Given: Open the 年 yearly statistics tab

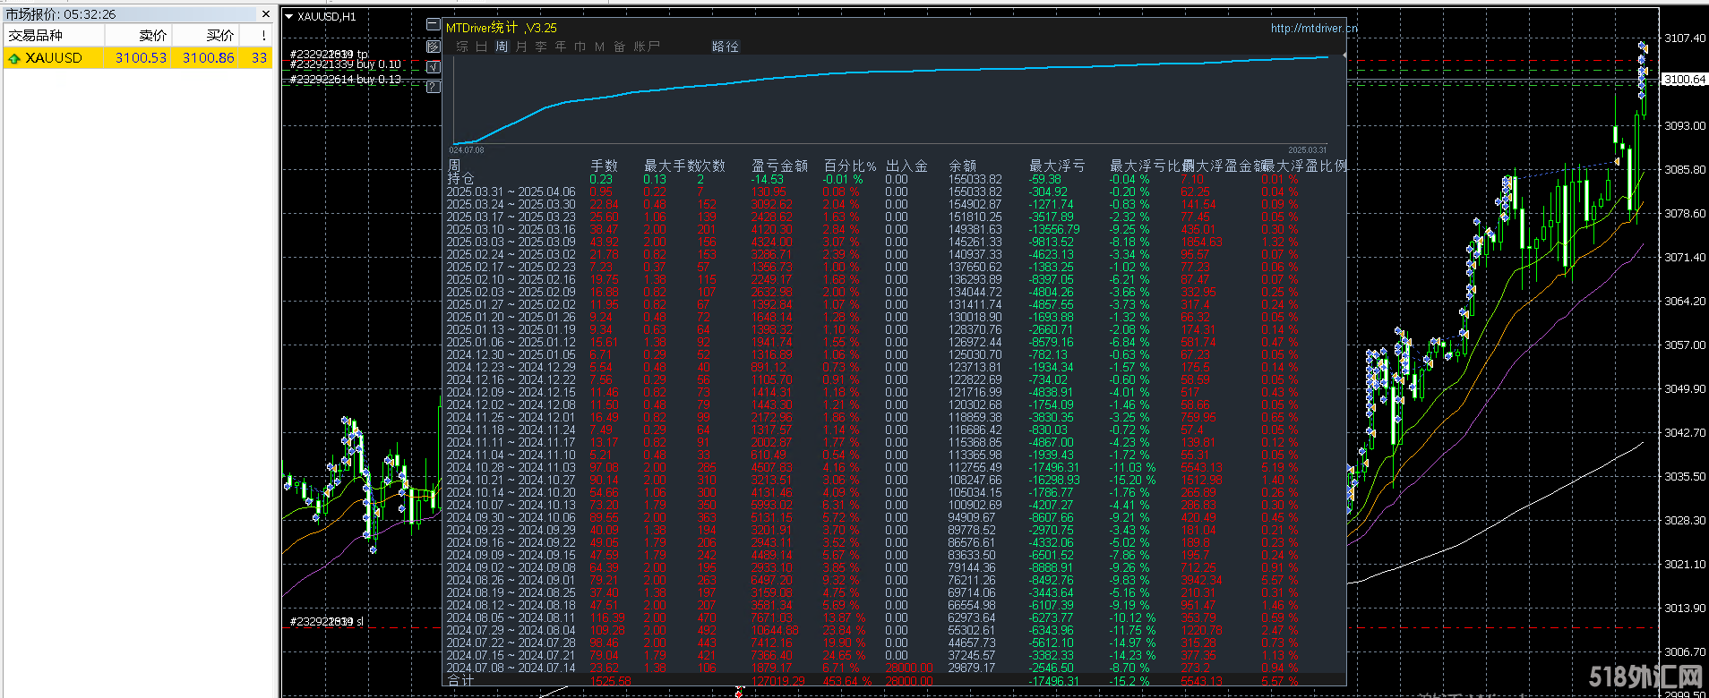Looking at the screenshot, I should [561, 47].
